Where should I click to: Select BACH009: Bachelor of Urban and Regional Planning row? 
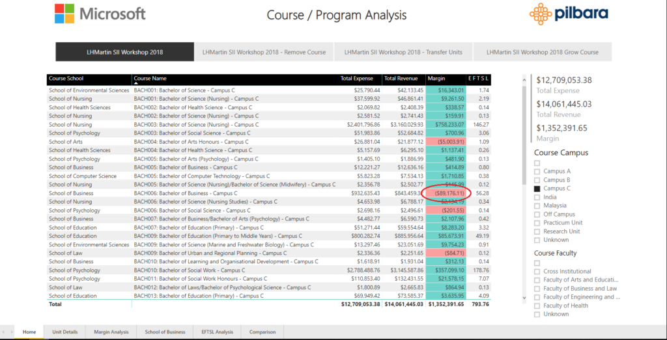[x=268, y=253]
